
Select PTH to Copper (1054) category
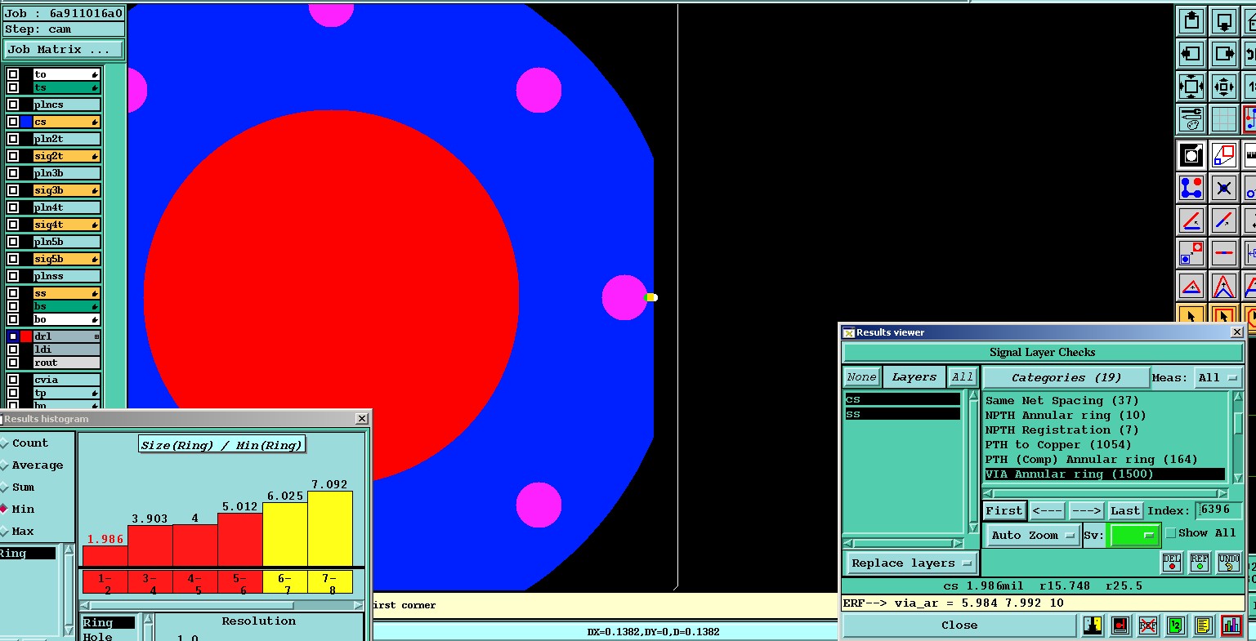[x=1104, y=445]
